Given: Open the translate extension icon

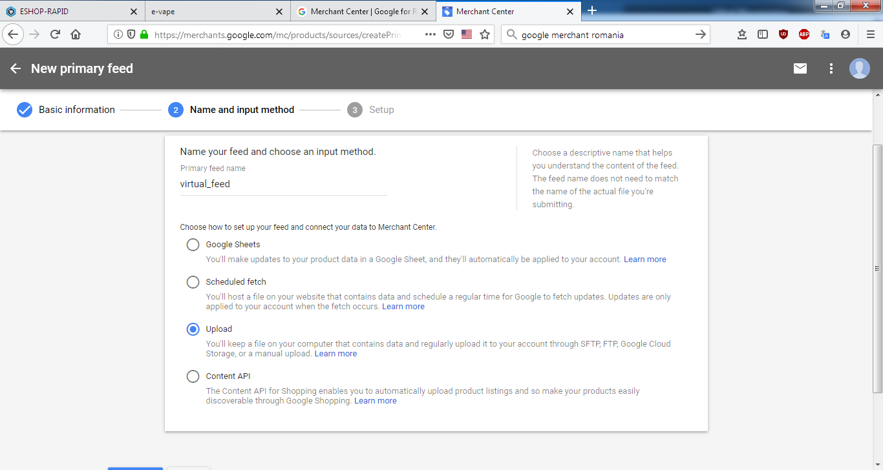Looking at the screenshot, I should [x=825, y=35].
